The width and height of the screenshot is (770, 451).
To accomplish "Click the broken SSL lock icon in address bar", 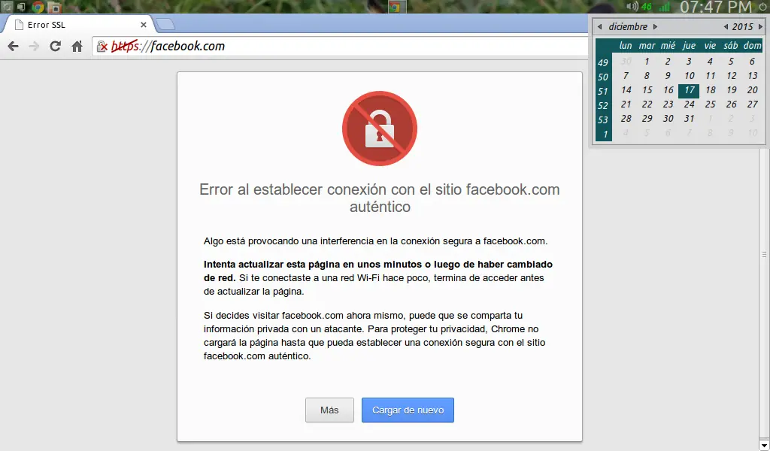I will [102, 46].
